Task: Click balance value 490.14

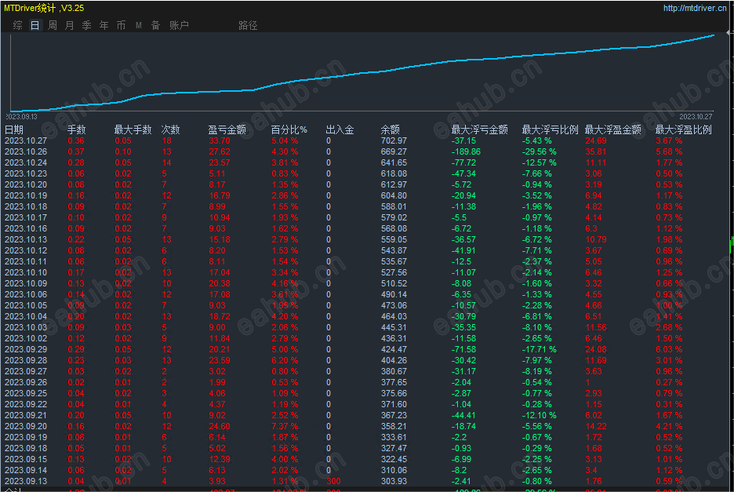Action: [x=394, y=295]
